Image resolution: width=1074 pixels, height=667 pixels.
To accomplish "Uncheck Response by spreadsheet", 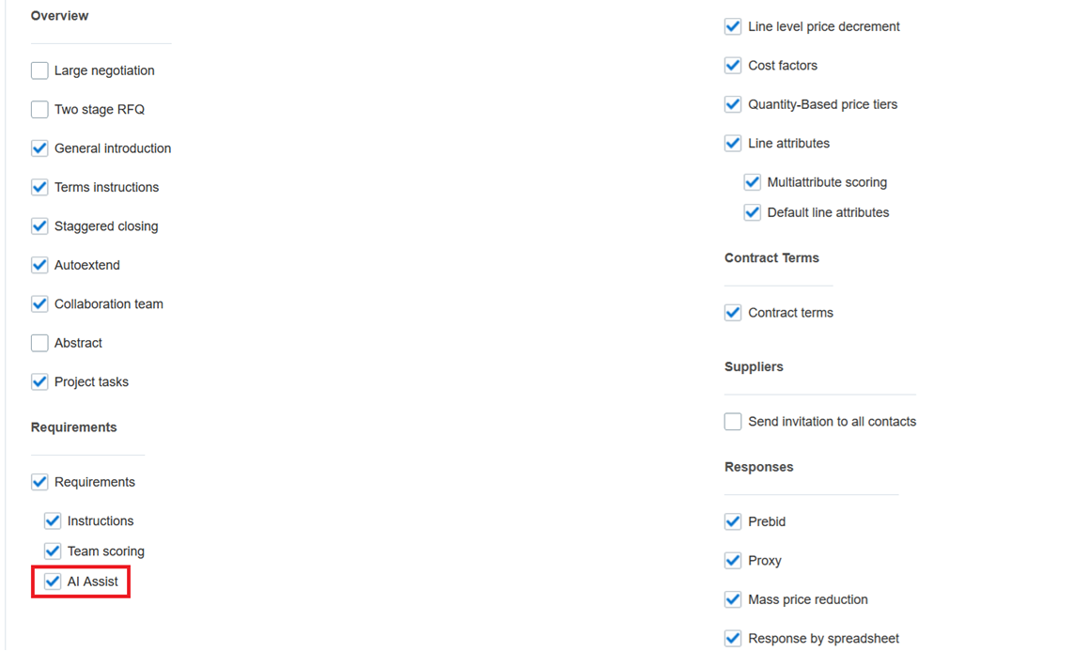I will [x=733, y=638].
